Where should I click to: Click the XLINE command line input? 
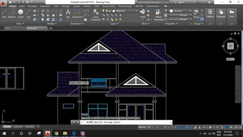(x=126, y=122)
